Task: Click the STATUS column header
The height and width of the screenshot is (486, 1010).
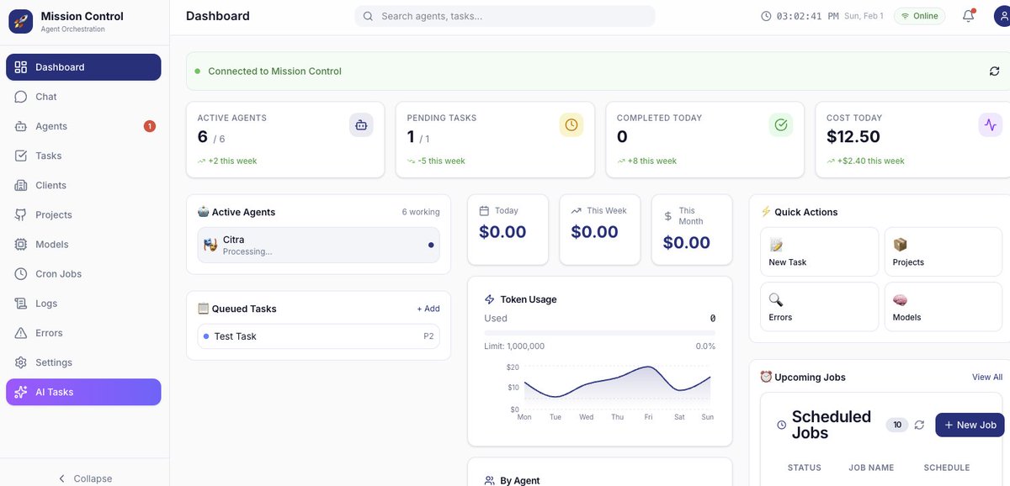Action: [804, 468]
